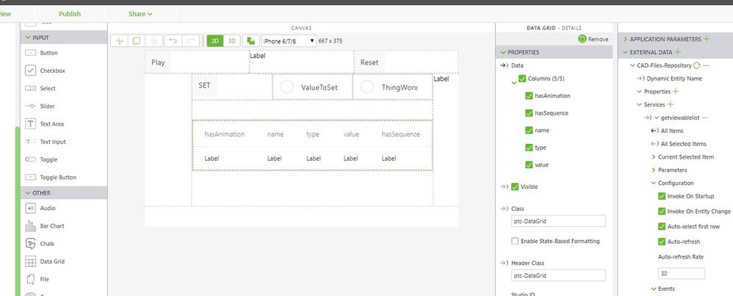Click the SET button on canvas

pyautogui.click(x=204, y=86)
